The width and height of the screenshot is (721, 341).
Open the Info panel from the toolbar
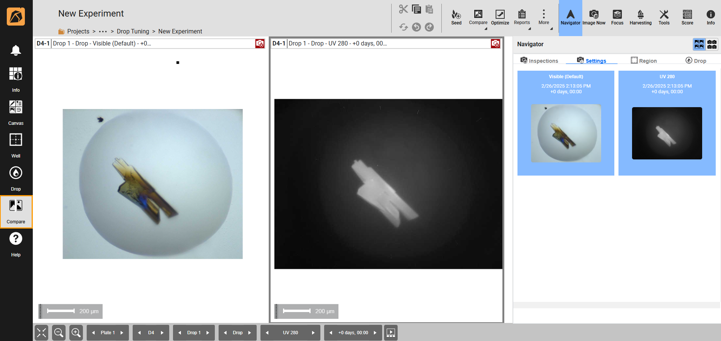711,18
